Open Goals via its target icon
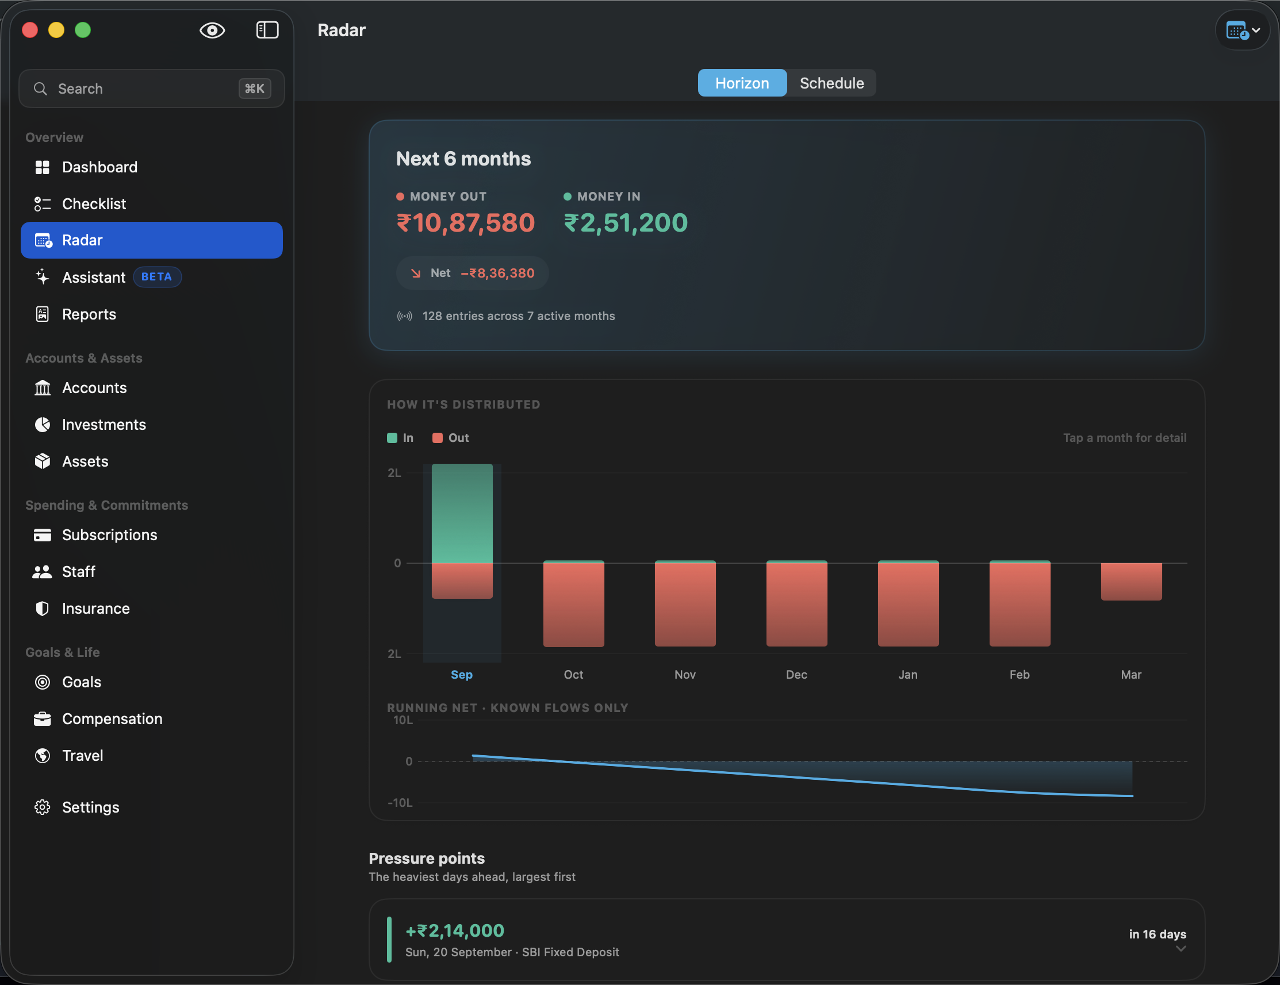This screenshot has height=985, width=1280. pyautogui.click(x=42, y=682)
